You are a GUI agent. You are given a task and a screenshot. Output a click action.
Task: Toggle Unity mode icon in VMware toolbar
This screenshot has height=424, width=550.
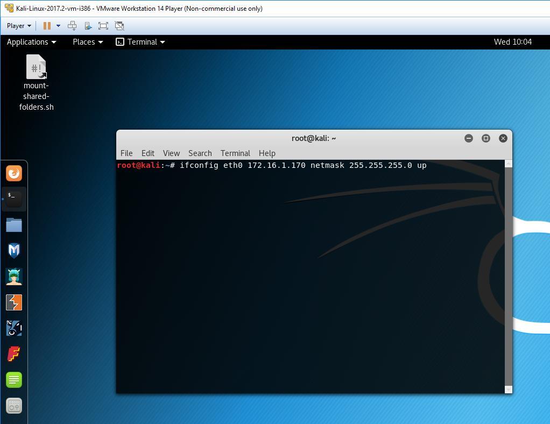point(119,26)
